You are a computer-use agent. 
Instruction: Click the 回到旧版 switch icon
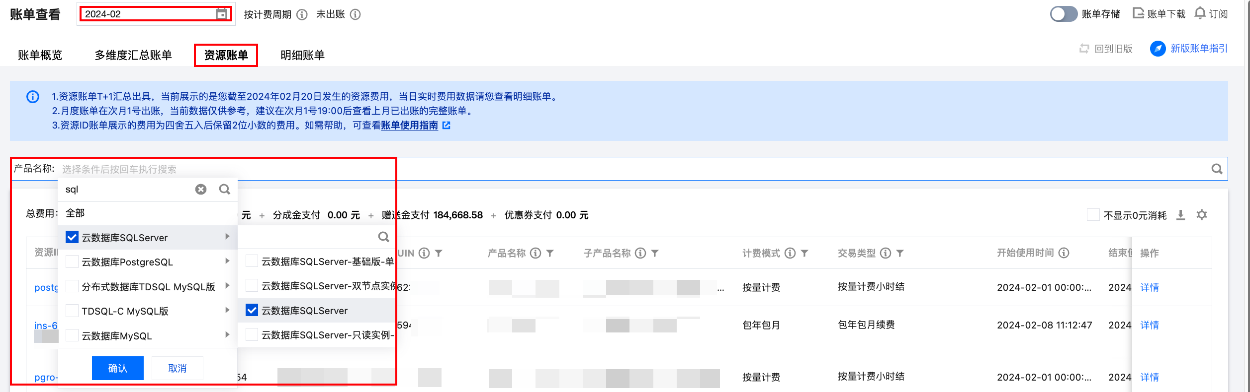(1084, 49)
